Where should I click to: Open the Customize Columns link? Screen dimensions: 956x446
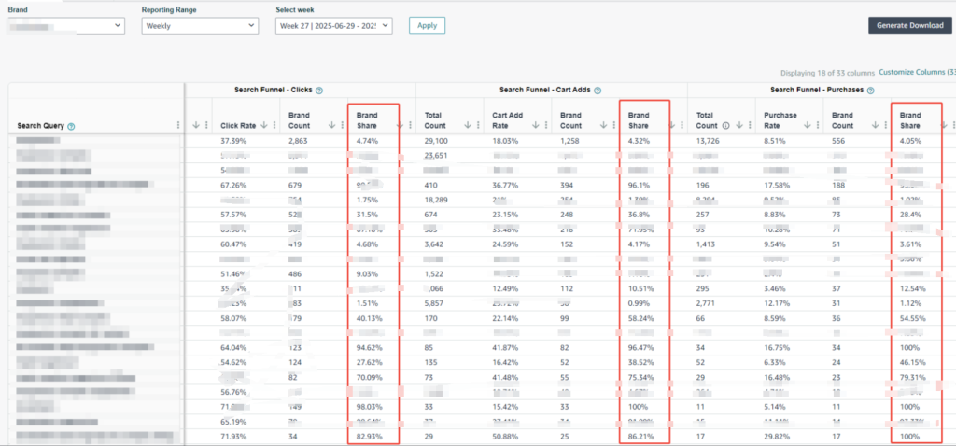coord(917,72)
